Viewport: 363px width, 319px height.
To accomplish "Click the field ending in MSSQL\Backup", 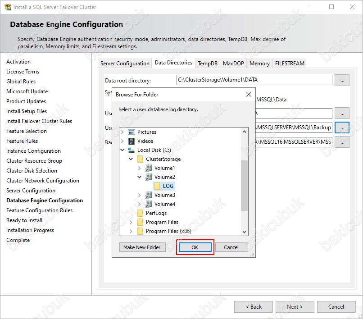I will (294, 128).
